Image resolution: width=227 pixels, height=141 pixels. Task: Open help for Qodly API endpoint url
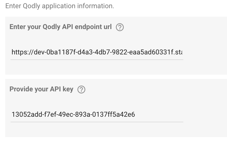(120, 27)
